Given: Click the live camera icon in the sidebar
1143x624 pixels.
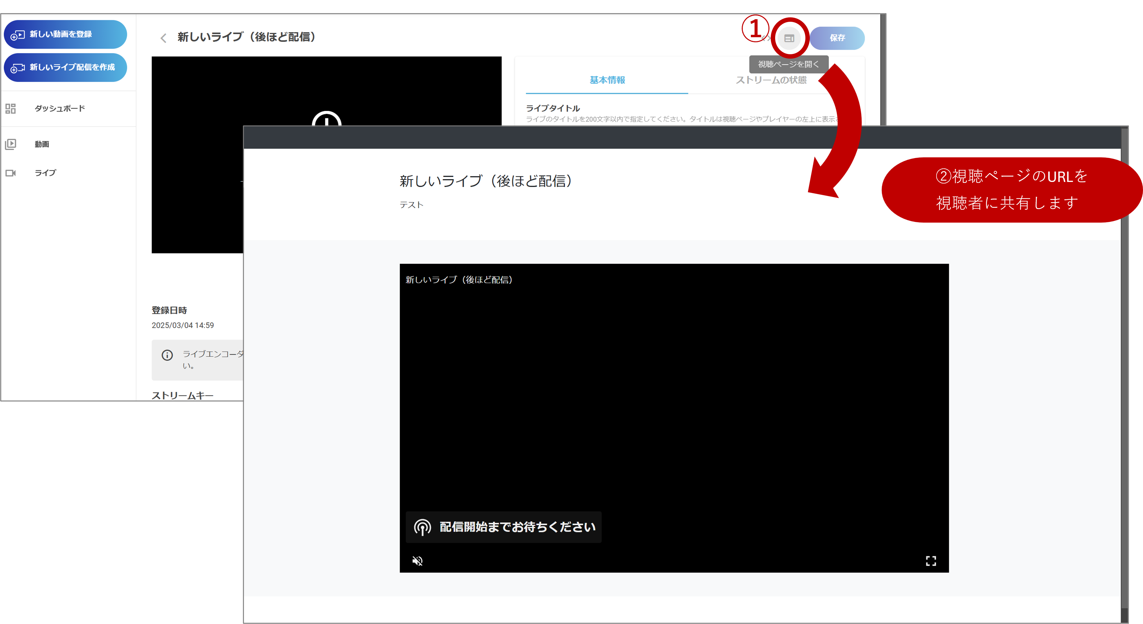Looking at the screenshot, I should click(x=11, y=173).
